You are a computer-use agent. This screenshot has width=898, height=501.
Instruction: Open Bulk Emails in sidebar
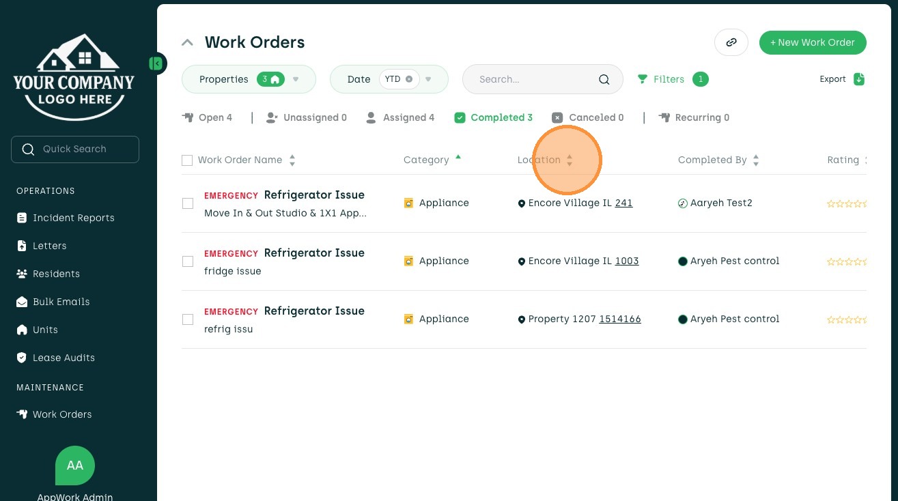click(53, 302)
